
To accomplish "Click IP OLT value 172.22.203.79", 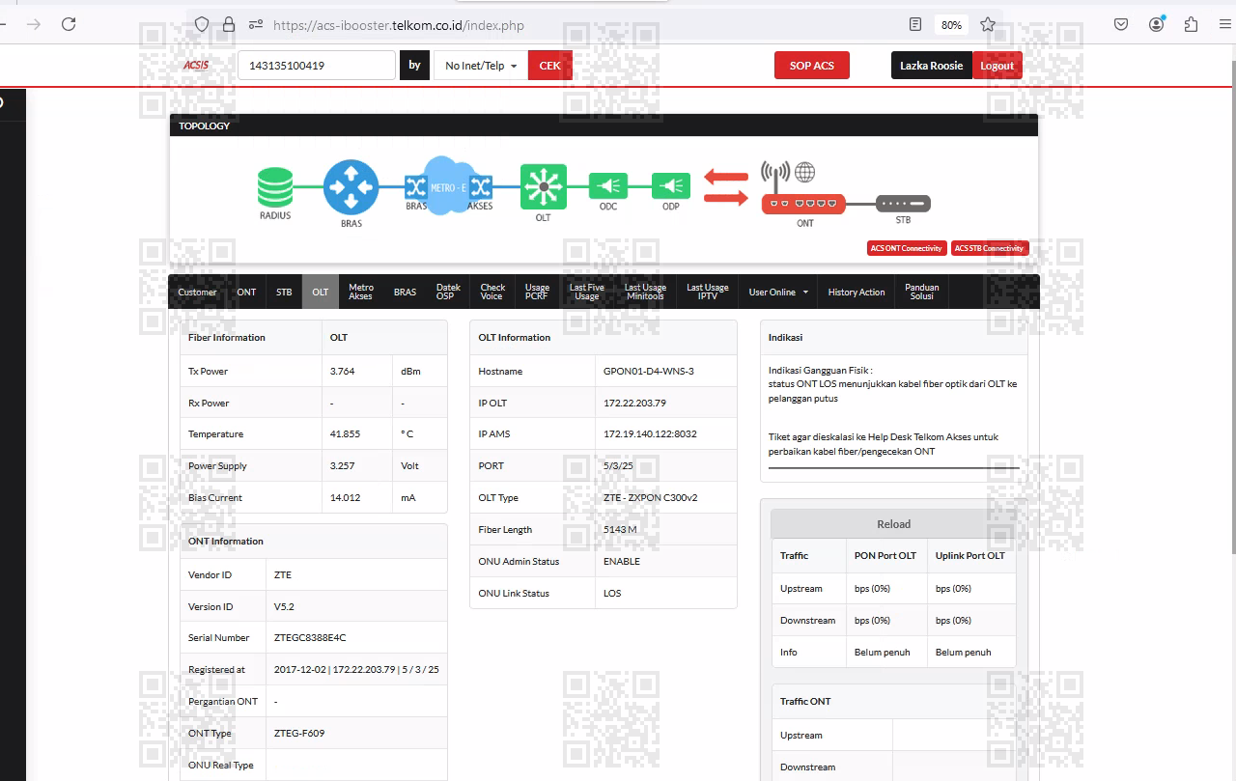I will coord(634,403).
